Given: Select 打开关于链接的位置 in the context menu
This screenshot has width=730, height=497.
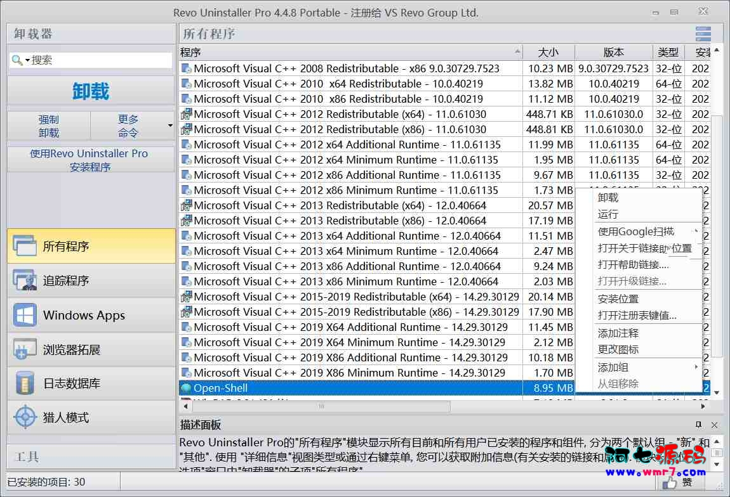Looking at the screenshot, I should (x=645, y=248).
